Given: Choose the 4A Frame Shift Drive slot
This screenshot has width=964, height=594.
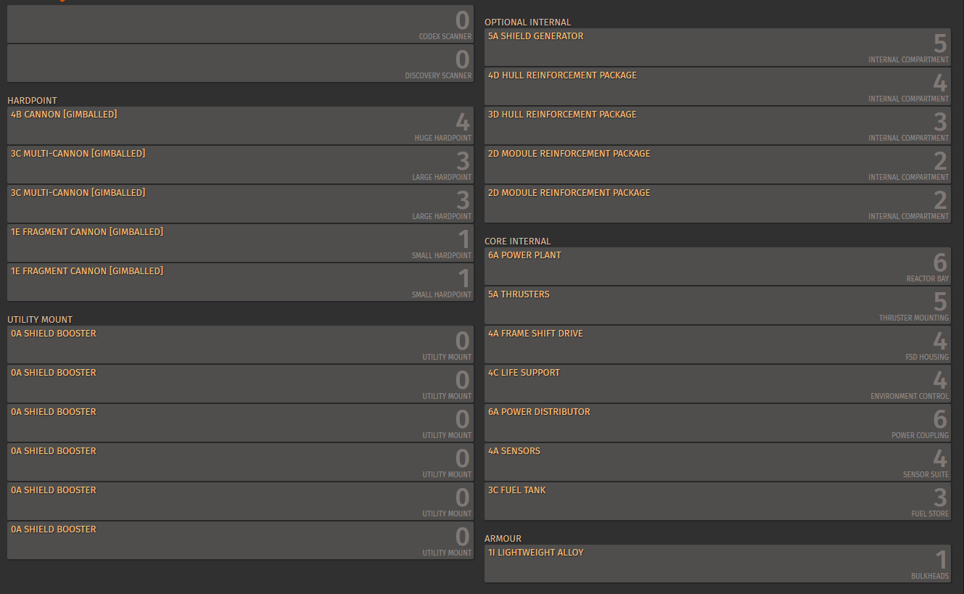Looking at the screenshot, I should 717,345.
